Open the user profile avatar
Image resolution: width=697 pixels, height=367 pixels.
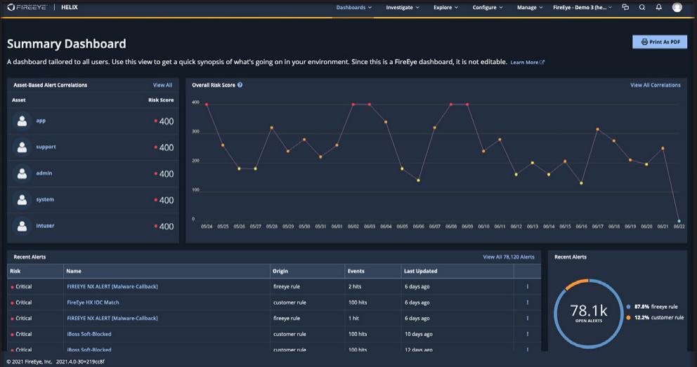677,7
